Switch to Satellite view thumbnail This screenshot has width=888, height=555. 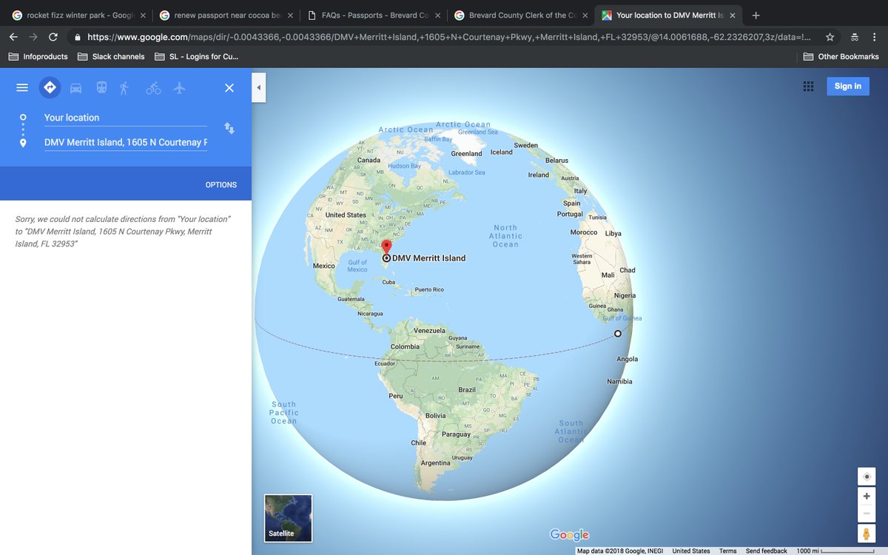[x=289, y=518]
